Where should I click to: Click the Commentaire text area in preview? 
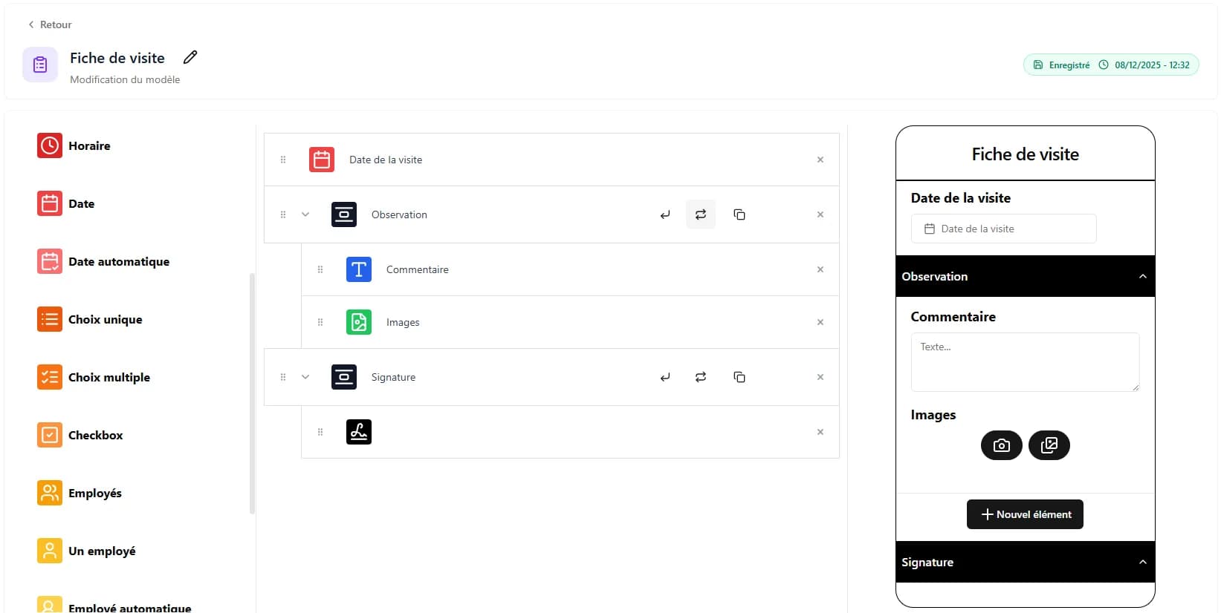tap(1024, 362)
